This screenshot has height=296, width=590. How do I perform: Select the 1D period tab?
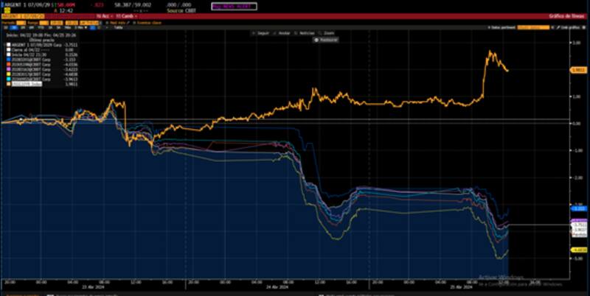click(7, 27)
